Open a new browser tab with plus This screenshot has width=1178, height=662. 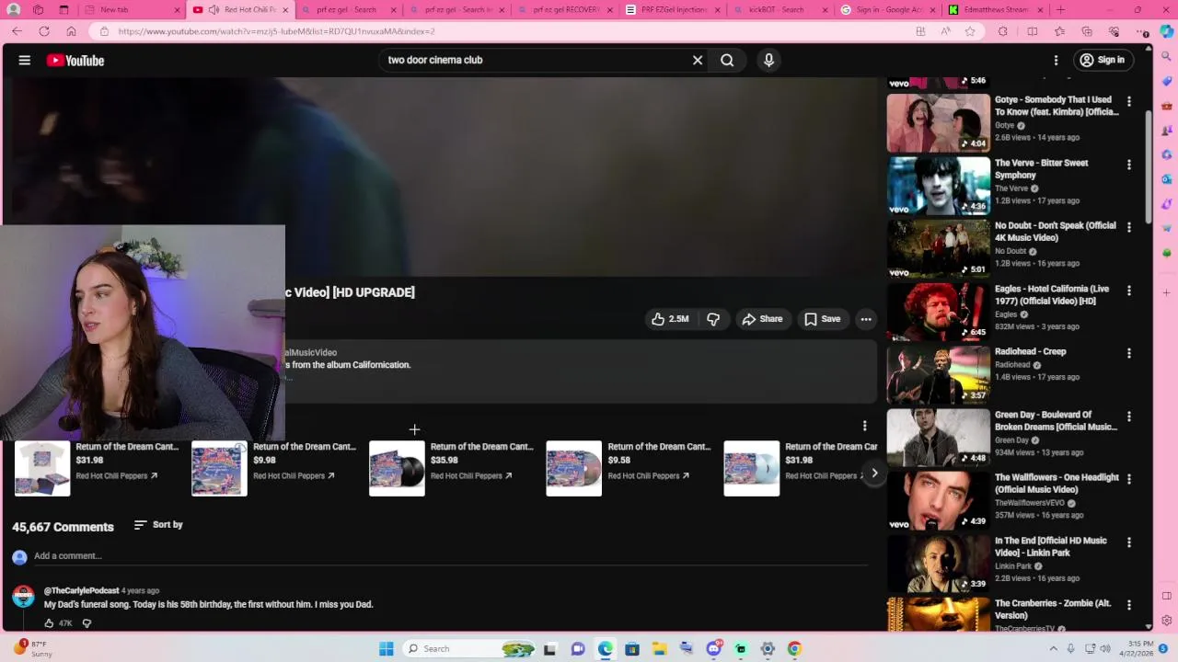click(1060, 10)
